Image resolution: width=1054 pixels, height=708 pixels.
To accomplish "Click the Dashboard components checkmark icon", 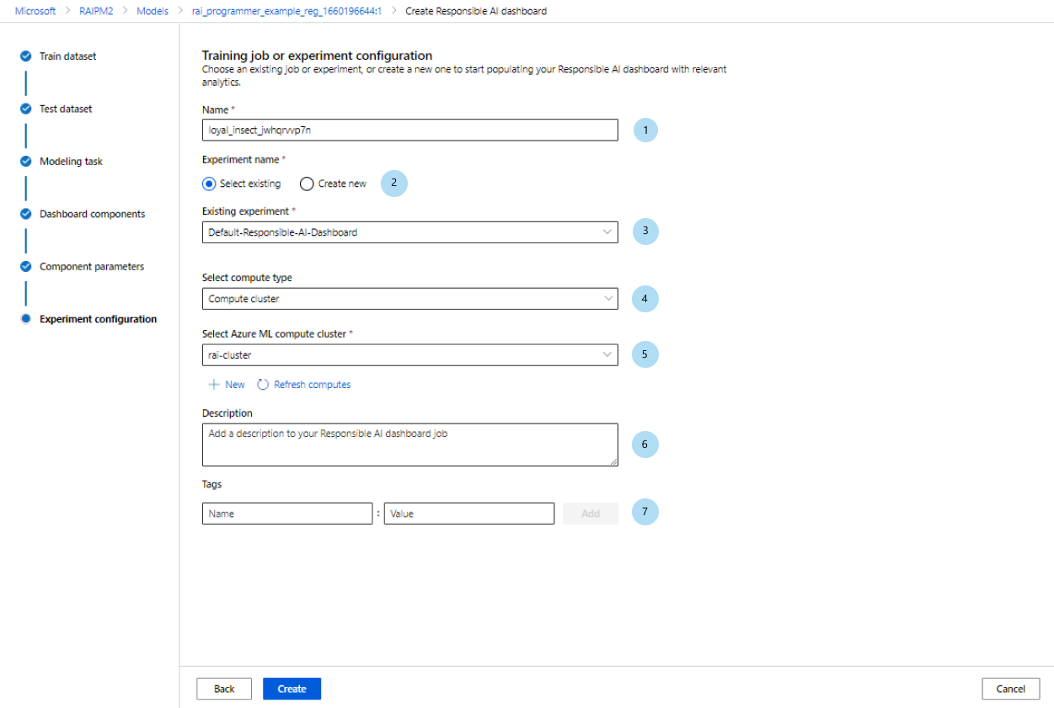I will (26, 214).
